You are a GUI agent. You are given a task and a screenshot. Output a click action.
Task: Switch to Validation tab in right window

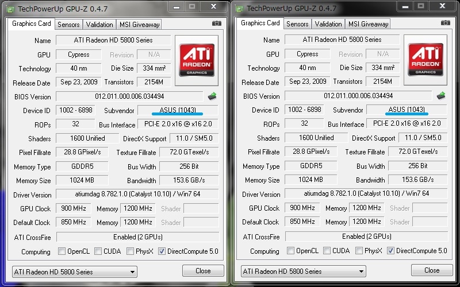(x=328, y=24)
